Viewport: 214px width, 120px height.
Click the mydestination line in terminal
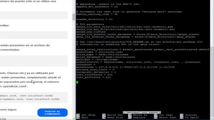(x=138, y=62)
